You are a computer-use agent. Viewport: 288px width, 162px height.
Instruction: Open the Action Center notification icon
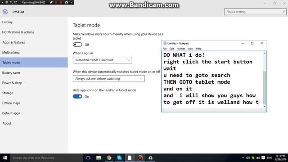point(263,158)
